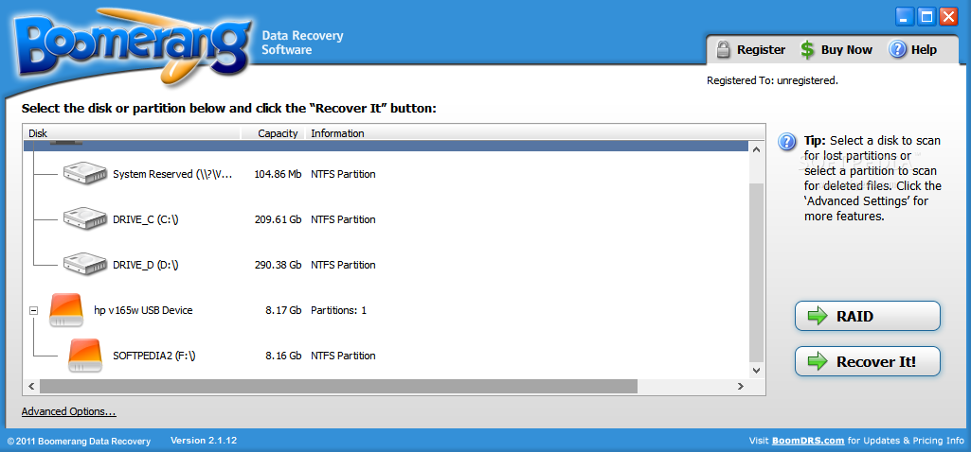Maximize the Boomerang window
971x452 pixels.
926,17
